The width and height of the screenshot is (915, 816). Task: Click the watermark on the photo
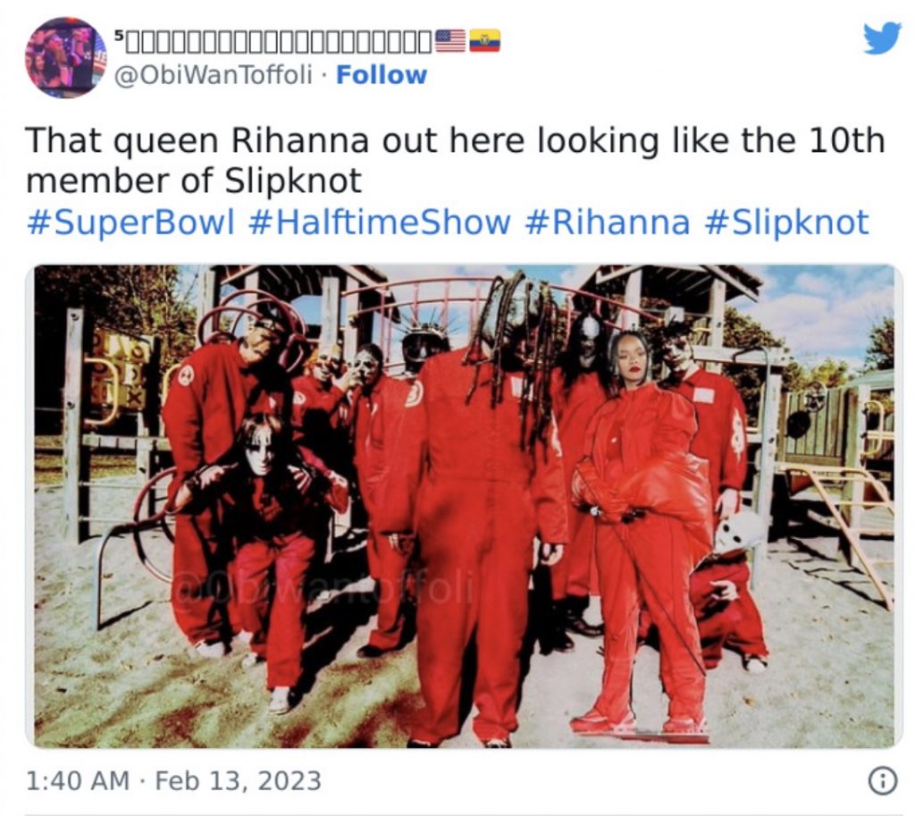tap(325, 590)
